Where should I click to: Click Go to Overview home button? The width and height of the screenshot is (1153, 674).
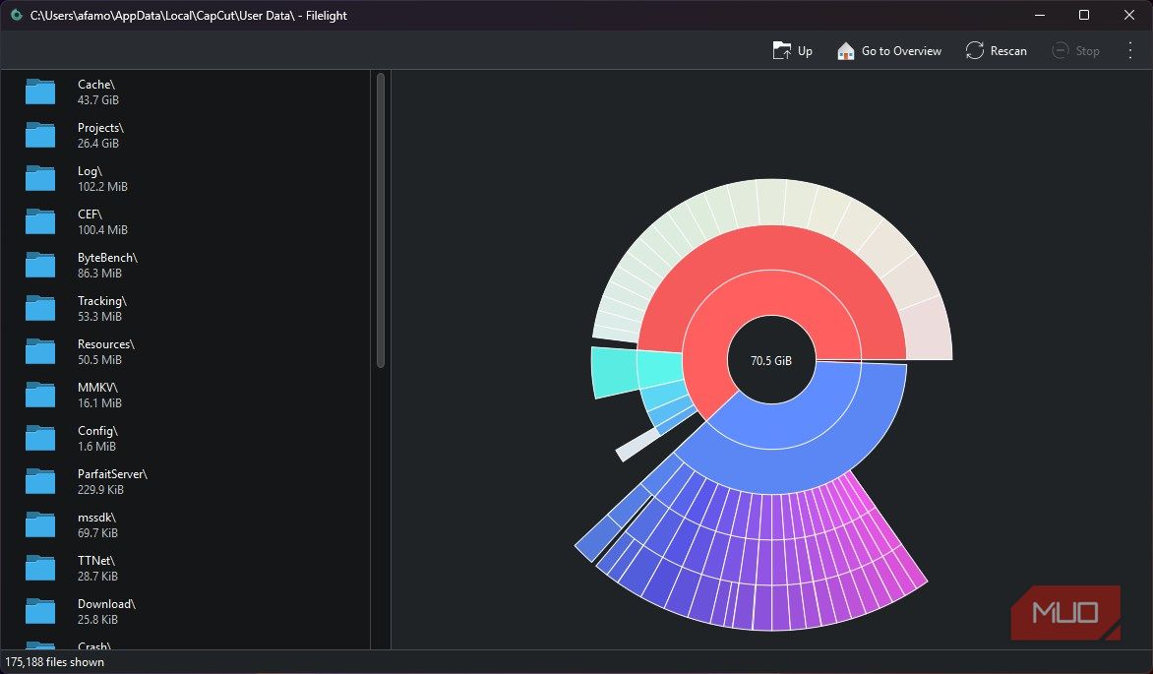tap(889, 51)
